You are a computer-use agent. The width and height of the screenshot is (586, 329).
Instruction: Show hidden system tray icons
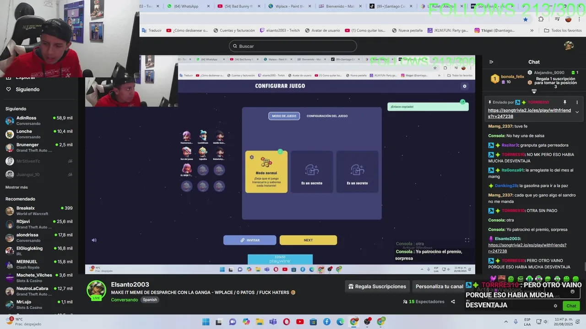click(x=506, y=322)
